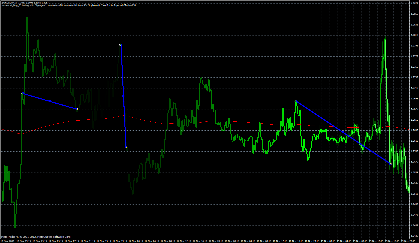419x243 pixels.
Task: Click the long blue trade line across 19 Nov
Action: click(x=343, y=132)
